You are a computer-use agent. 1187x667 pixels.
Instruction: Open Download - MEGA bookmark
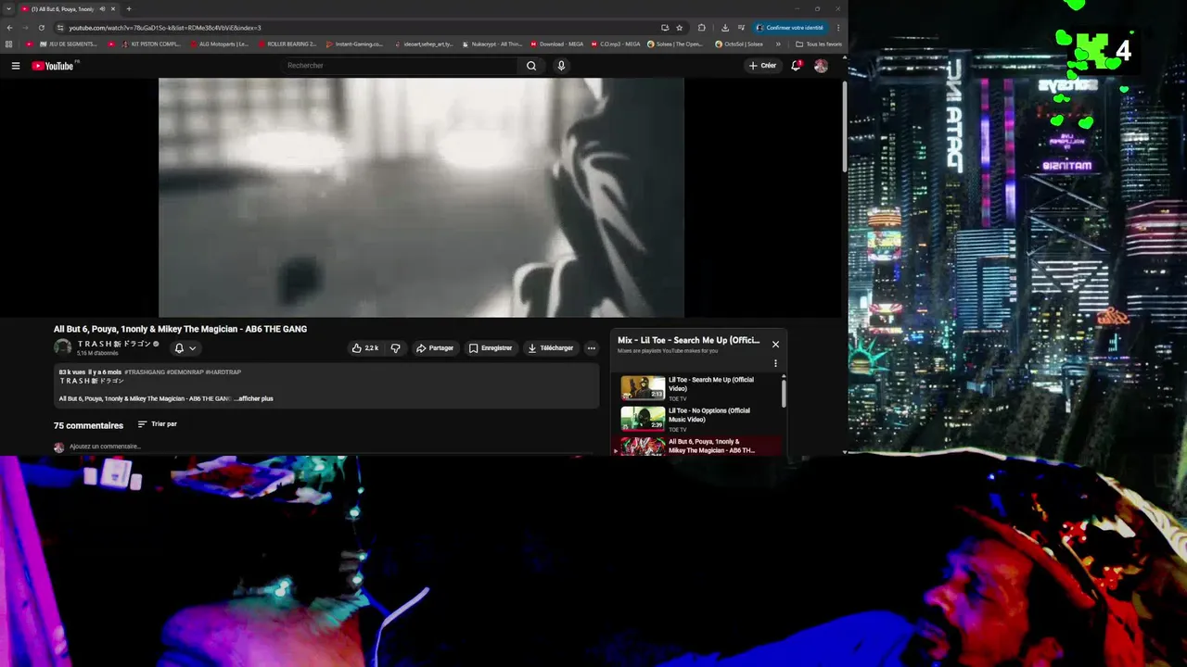coord(557,44)
